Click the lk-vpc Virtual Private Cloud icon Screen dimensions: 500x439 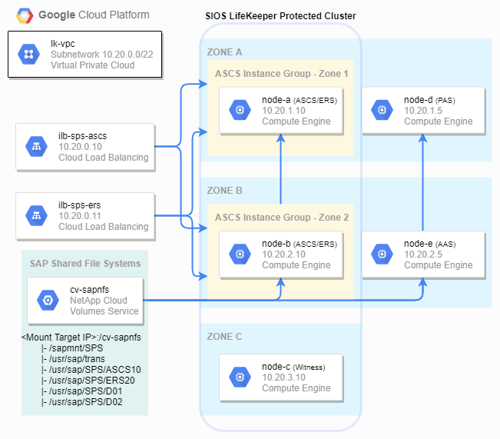point(28,55)
